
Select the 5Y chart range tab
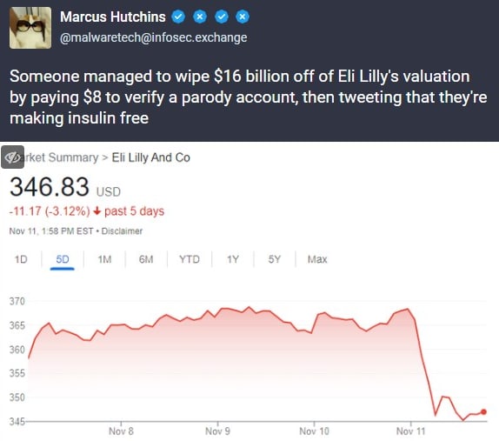coord(275,259)
